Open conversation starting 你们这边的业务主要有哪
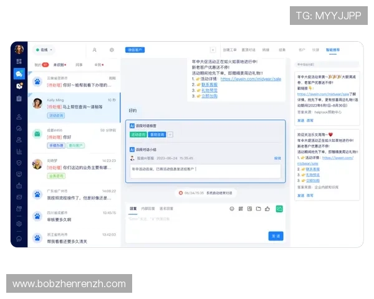 click(74, 169)
